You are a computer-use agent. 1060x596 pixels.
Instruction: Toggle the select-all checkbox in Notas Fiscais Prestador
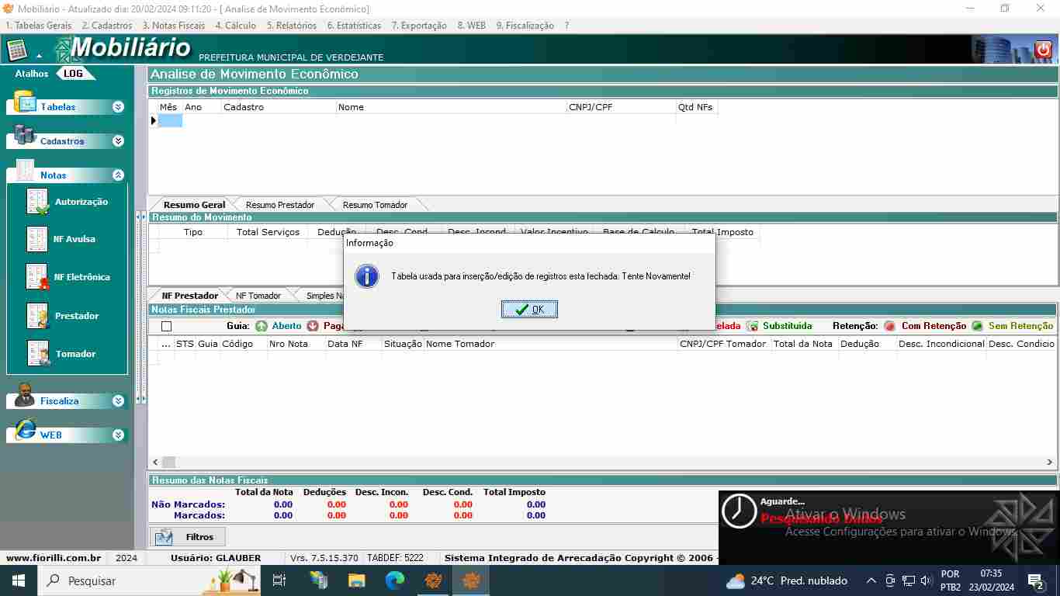click(x=166, y=327)
